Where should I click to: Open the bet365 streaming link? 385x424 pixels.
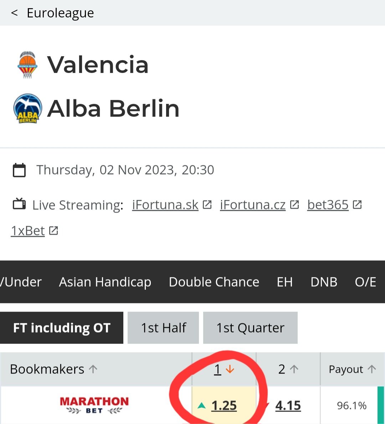328,205
